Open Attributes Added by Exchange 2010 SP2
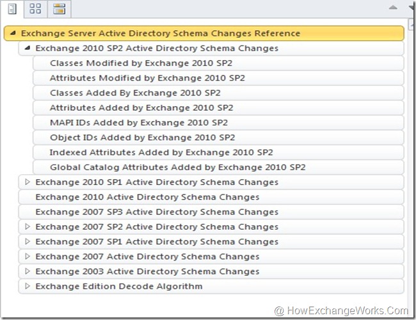This screenshot has height=320, width=416. (x=218, y=108)
